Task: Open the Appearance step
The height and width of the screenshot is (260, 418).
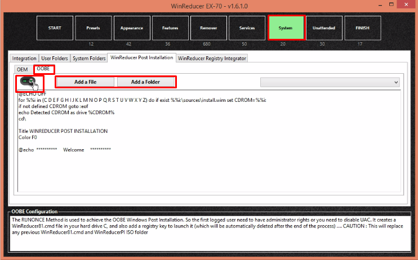Action: 132,28
